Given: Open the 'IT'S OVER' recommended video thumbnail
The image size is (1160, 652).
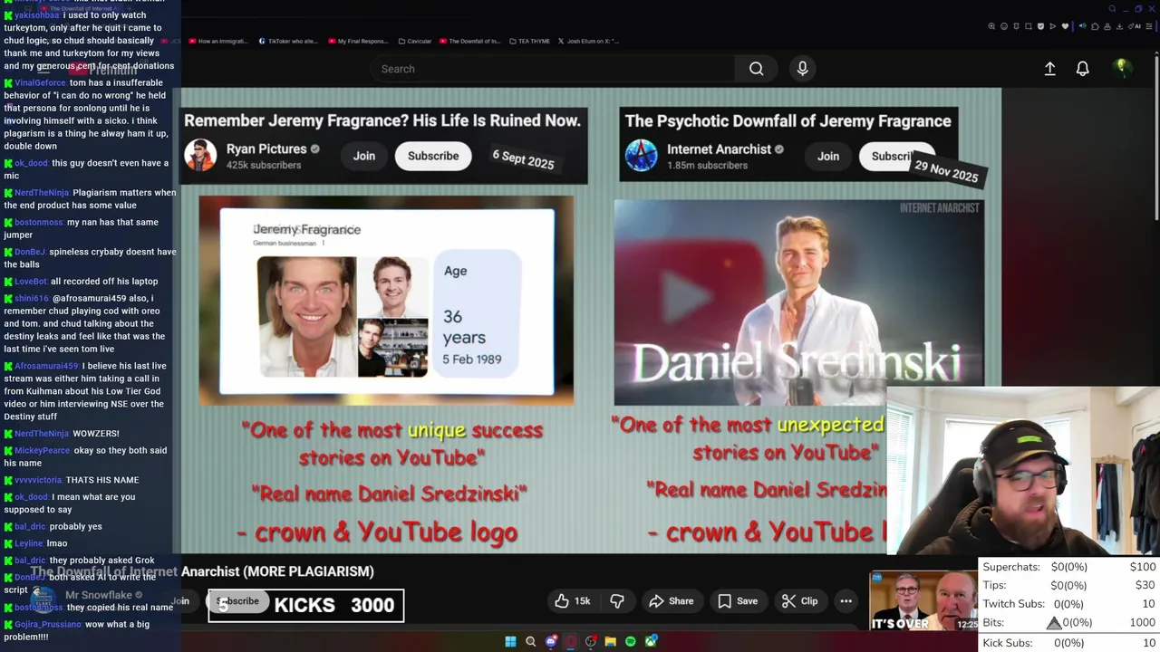Looking at the screenshot, I should click(x=923, y=600).
